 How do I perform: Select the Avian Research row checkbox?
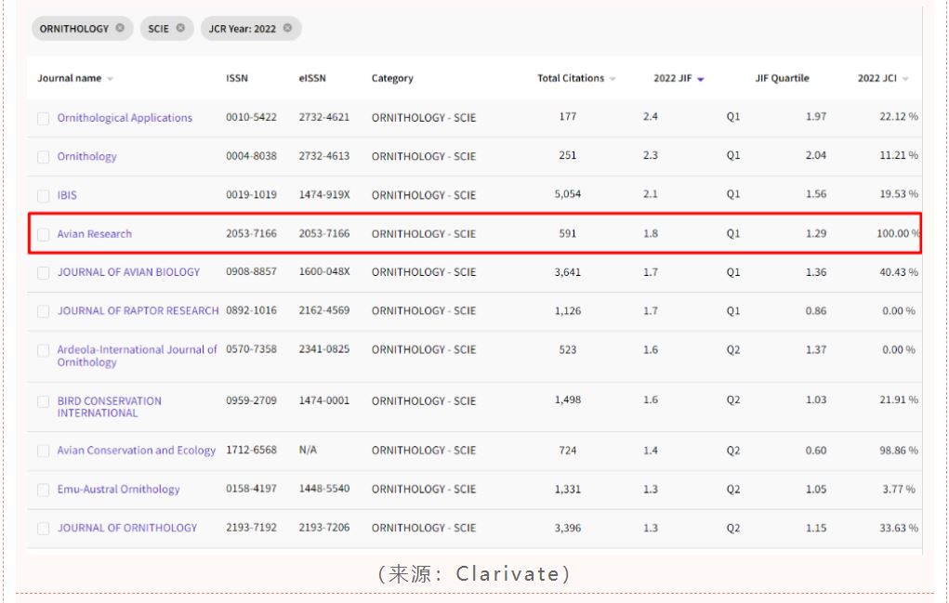tap(44, 234)
